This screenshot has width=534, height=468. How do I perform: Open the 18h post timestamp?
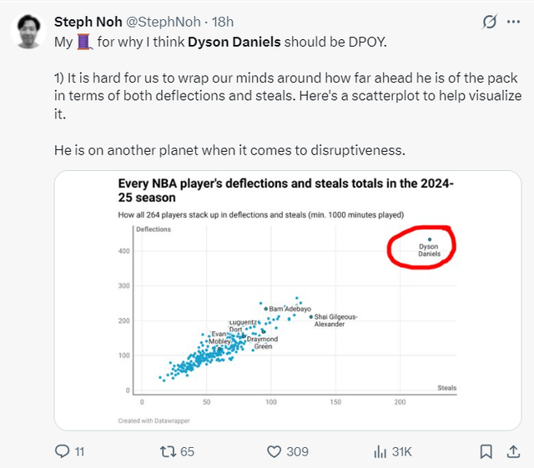(x=222, y=21)
